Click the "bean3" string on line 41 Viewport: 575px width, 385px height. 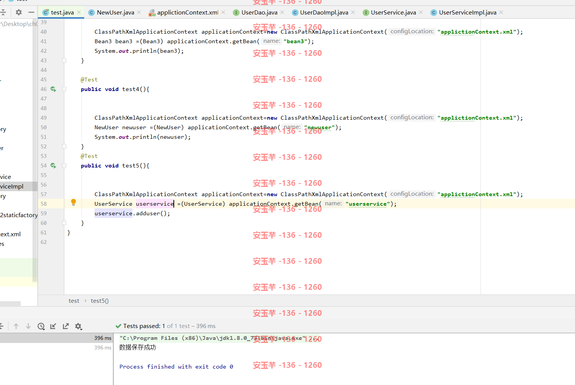pos(295,41)
